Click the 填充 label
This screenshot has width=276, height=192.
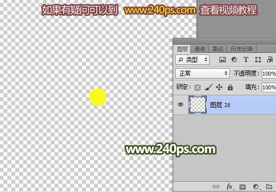tap(252, 87)
